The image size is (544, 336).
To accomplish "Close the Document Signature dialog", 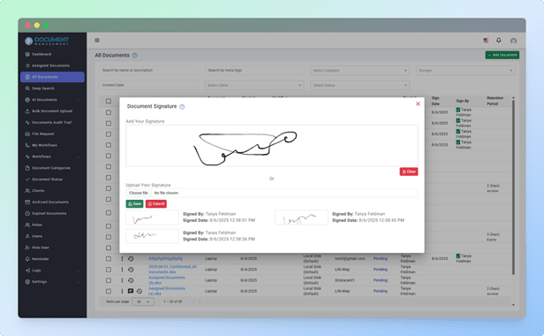I will click(418, 103).
